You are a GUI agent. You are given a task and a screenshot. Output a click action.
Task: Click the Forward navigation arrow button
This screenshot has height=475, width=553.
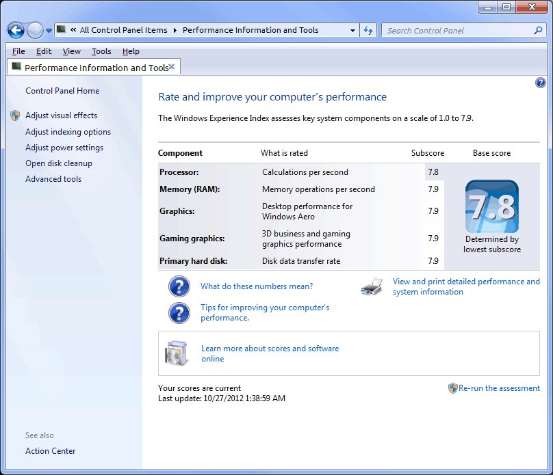pyautogui.click(x=35, y=31)
